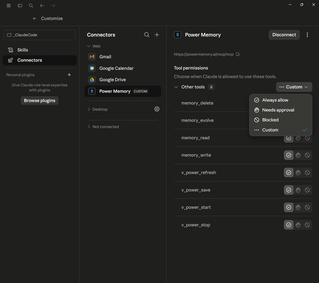Click the Google Drive icon
The image size is (319, 283).
pos(92,80)
